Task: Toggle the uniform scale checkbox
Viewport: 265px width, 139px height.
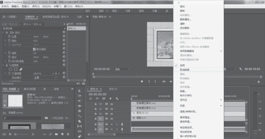Action: [x=34, y=49]
